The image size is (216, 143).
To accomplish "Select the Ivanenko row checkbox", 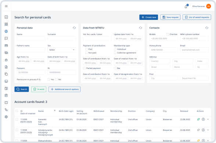I will pos(17,119).
